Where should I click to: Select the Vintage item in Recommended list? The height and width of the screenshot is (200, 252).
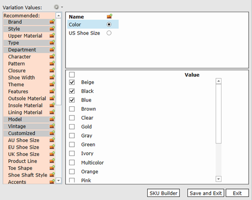click(x=29, y=126)
